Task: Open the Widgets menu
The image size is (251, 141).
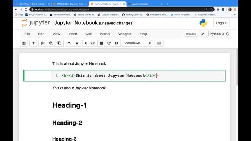Action: 125,34
